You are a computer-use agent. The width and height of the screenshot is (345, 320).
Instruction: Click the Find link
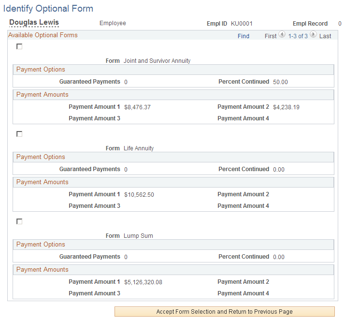(244, 36)
